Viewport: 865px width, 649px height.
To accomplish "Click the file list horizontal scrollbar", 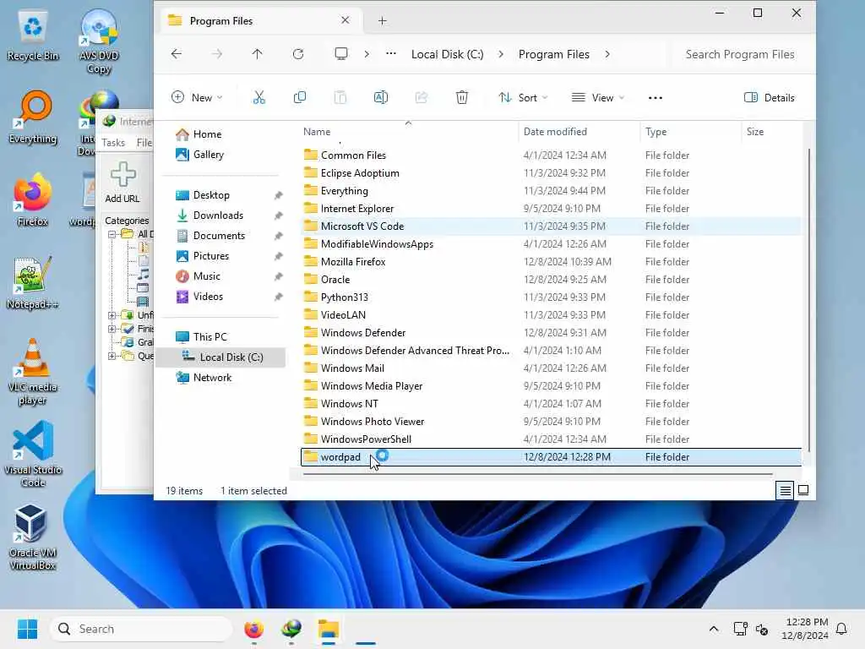I will (x=537, y=474).
